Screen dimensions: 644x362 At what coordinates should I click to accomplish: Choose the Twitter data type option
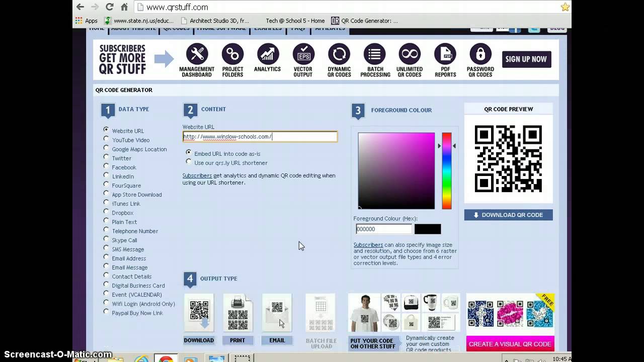[106, 157]
